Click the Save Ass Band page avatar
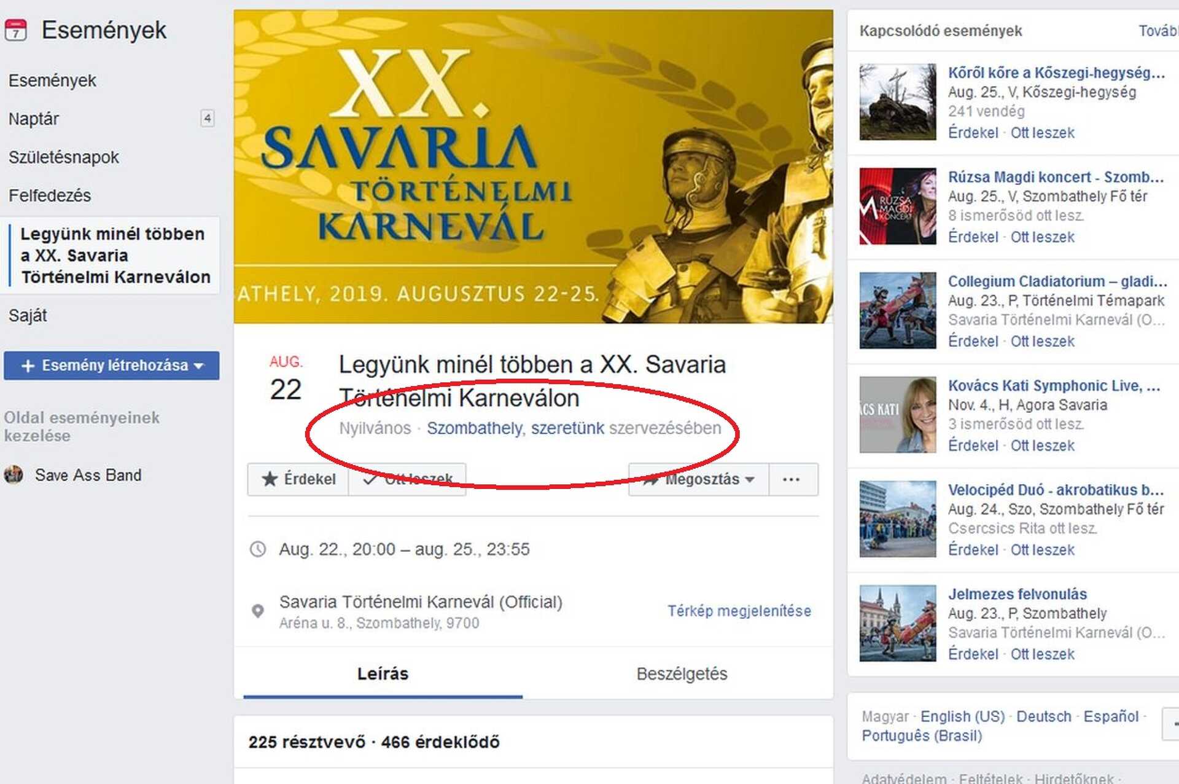 point(14,475)
